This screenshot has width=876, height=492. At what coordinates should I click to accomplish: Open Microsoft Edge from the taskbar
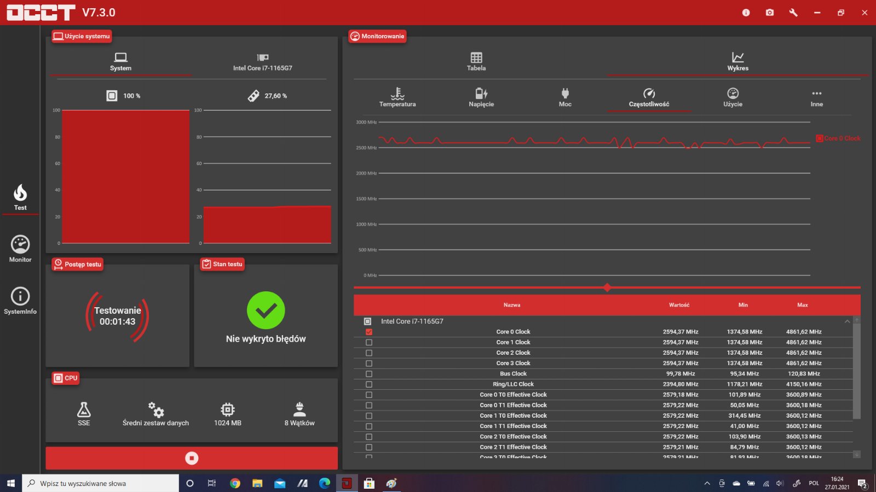(325, 483)
